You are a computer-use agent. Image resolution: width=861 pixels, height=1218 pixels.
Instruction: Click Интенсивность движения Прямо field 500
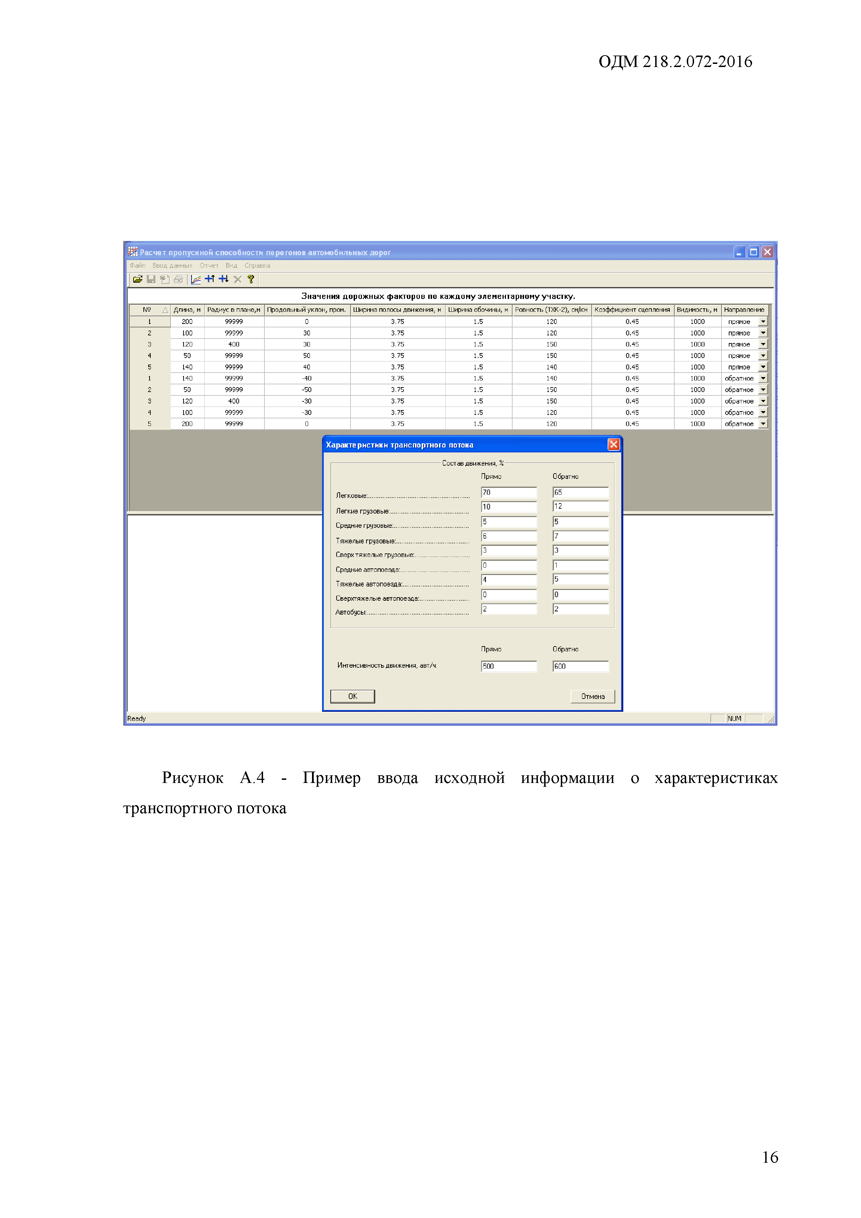(509, 666)
